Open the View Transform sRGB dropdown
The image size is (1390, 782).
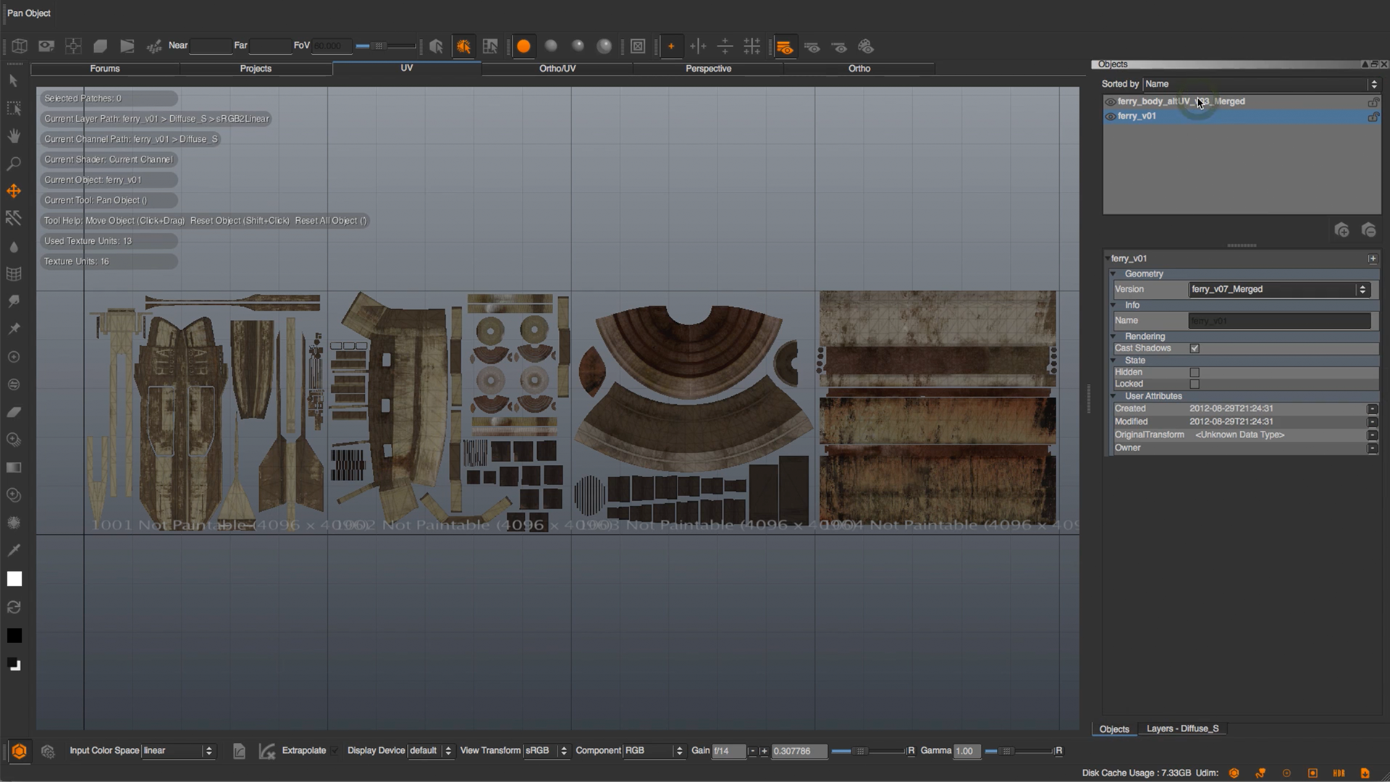(547, 751)
